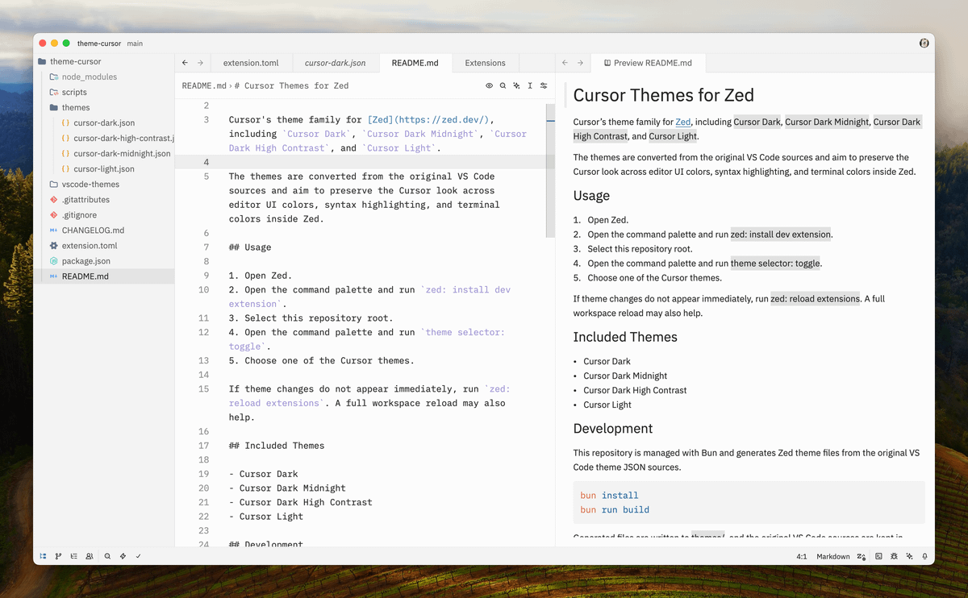968x598 pixels.
Task: Click the editor vertical scrollbar thumb
Action: click(551, 171)
